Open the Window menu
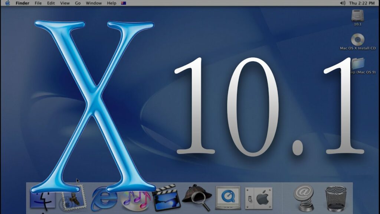380x214 pixels. [94, 3]
